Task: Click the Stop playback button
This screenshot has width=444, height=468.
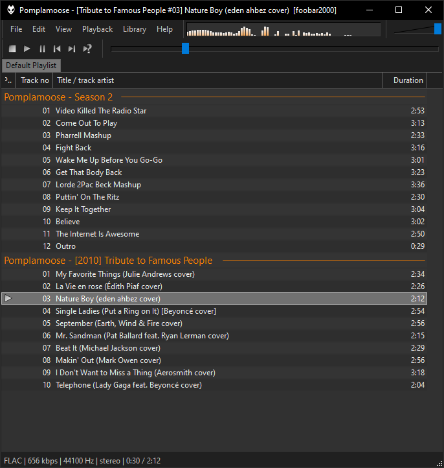Action: [x=12, y=49]
